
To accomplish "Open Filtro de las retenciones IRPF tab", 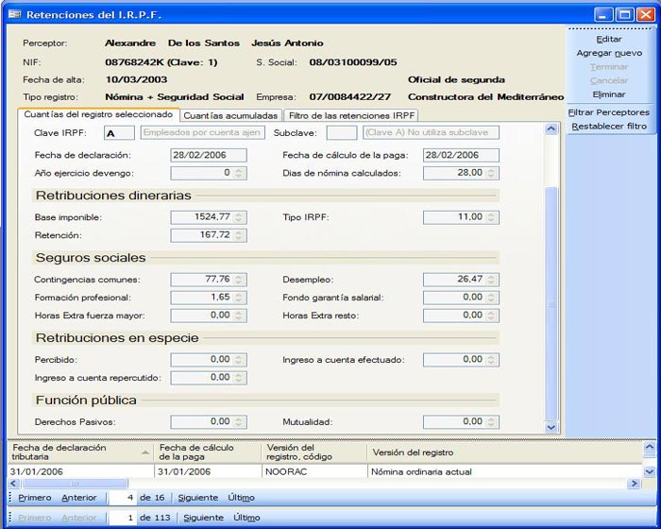I will coord(351,115).
